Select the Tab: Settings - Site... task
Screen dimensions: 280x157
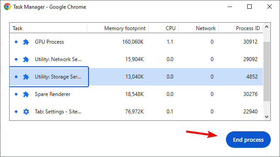(58, 112)
